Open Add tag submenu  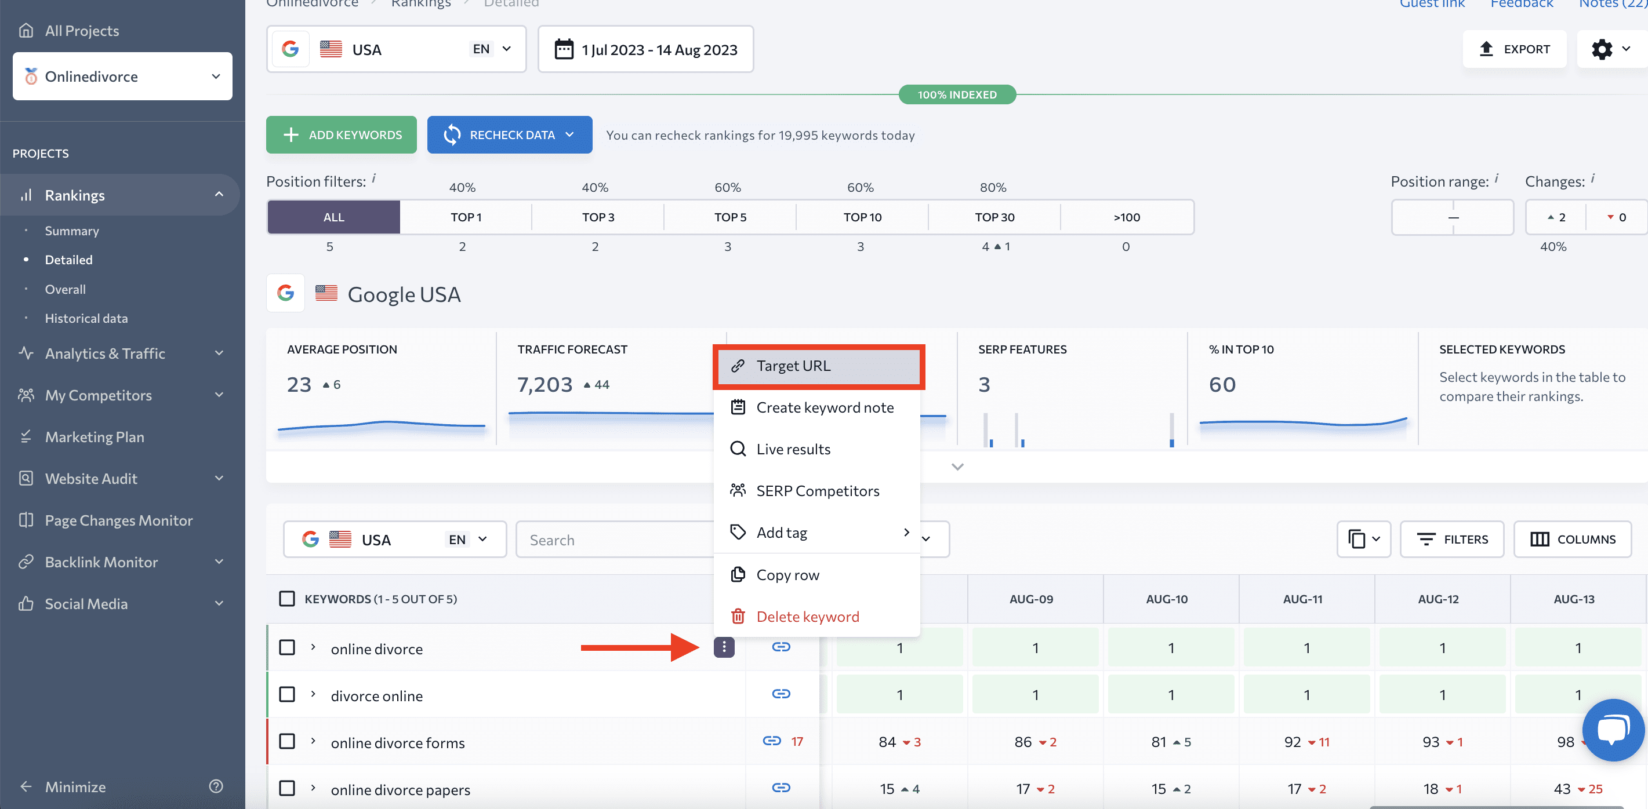(x=816, y=532)
